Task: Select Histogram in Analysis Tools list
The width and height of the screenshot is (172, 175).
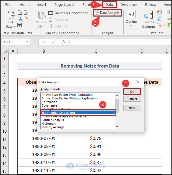Action: tap(49, 123)
